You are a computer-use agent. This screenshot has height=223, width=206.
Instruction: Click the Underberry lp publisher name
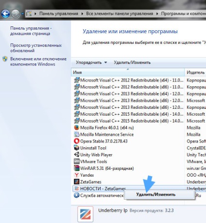(x=113, y=210)
